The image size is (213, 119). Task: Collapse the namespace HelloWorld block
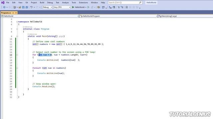(x=17, y=22)
